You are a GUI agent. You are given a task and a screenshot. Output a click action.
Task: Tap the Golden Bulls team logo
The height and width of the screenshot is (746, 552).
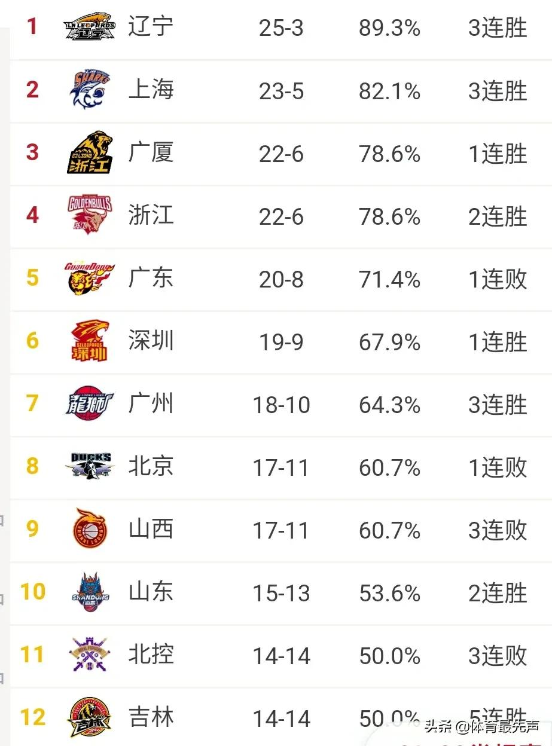tap(90, 215)
